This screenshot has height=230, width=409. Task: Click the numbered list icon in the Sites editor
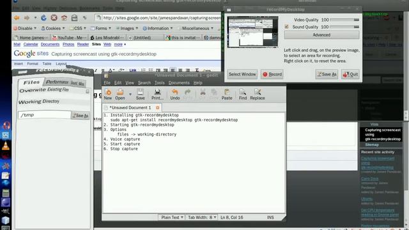click(x=143, y=70)
